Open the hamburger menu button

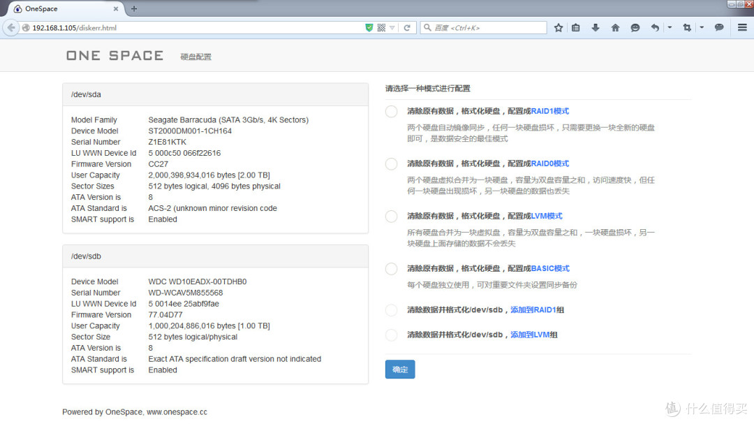click(x=742, y=27)
